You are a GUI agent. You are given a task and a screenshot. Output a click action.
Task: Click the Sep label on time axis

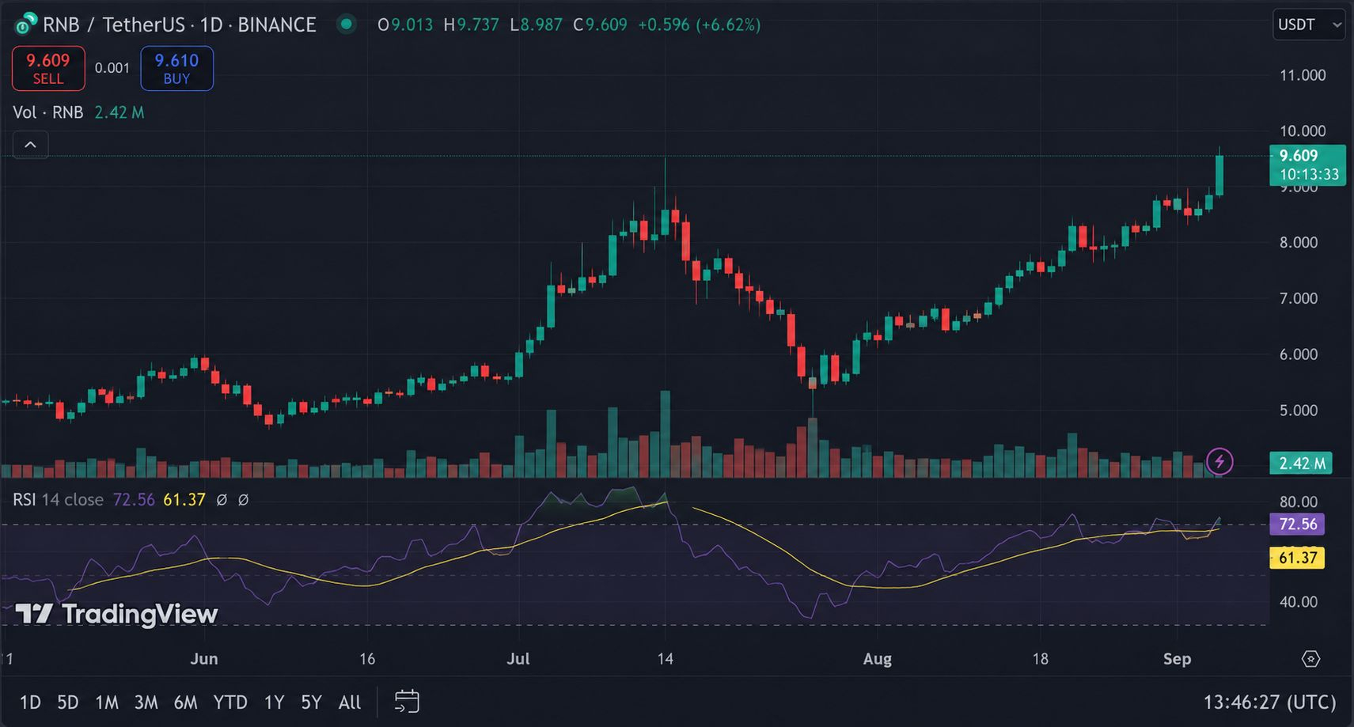[1177, 659]
